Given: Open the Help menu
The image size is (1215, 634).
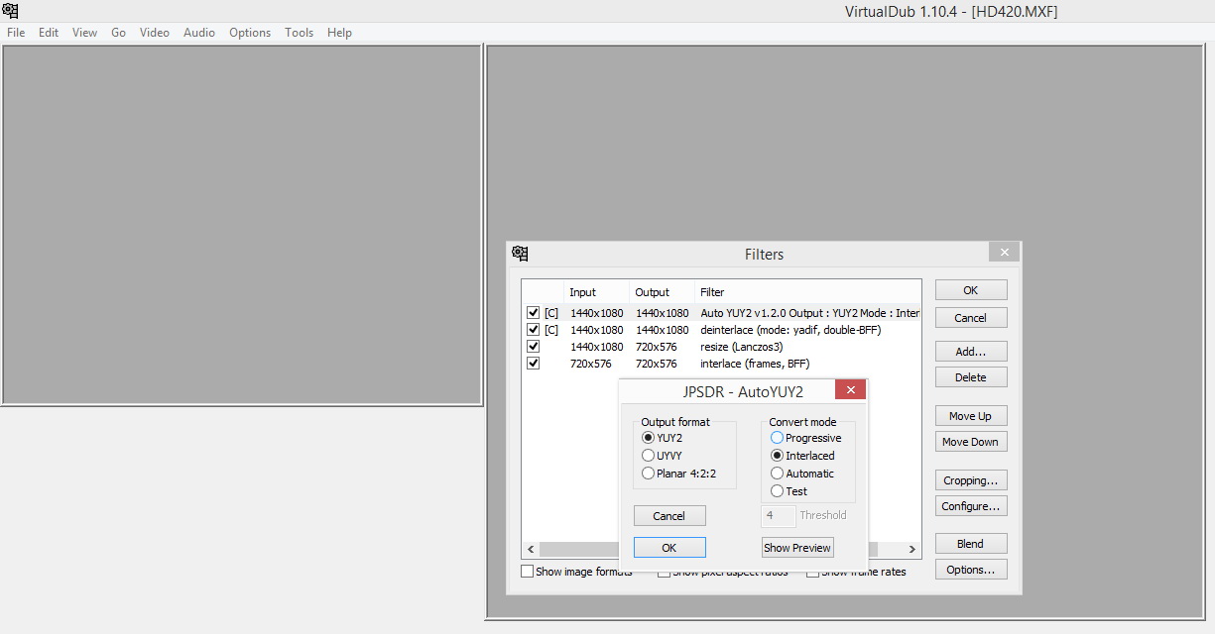Looking at the screenshot, I should 340,33.
